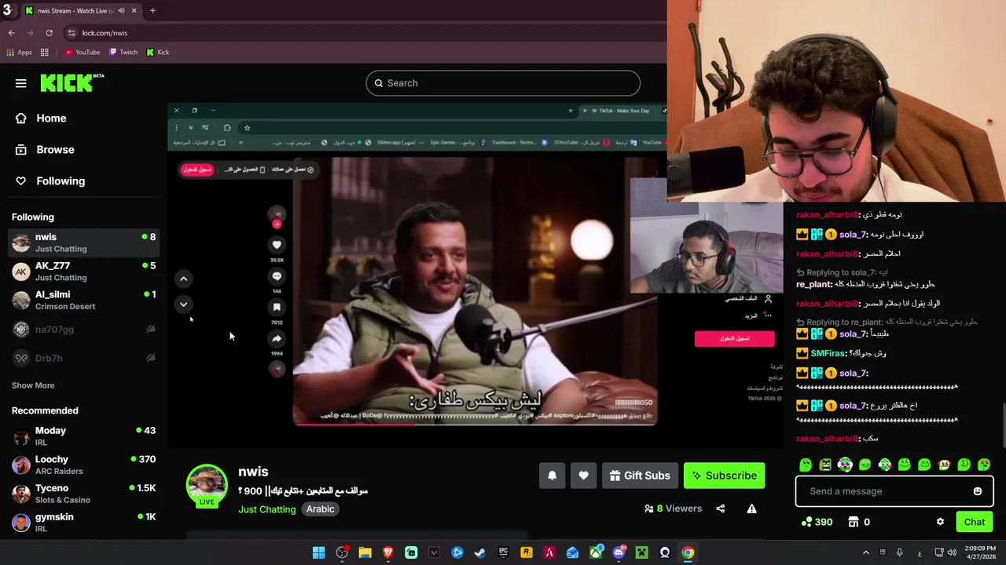Click the taskbar volume icon
The height and width of the screenshot is (565, 1006).
(x=953, y=552)
